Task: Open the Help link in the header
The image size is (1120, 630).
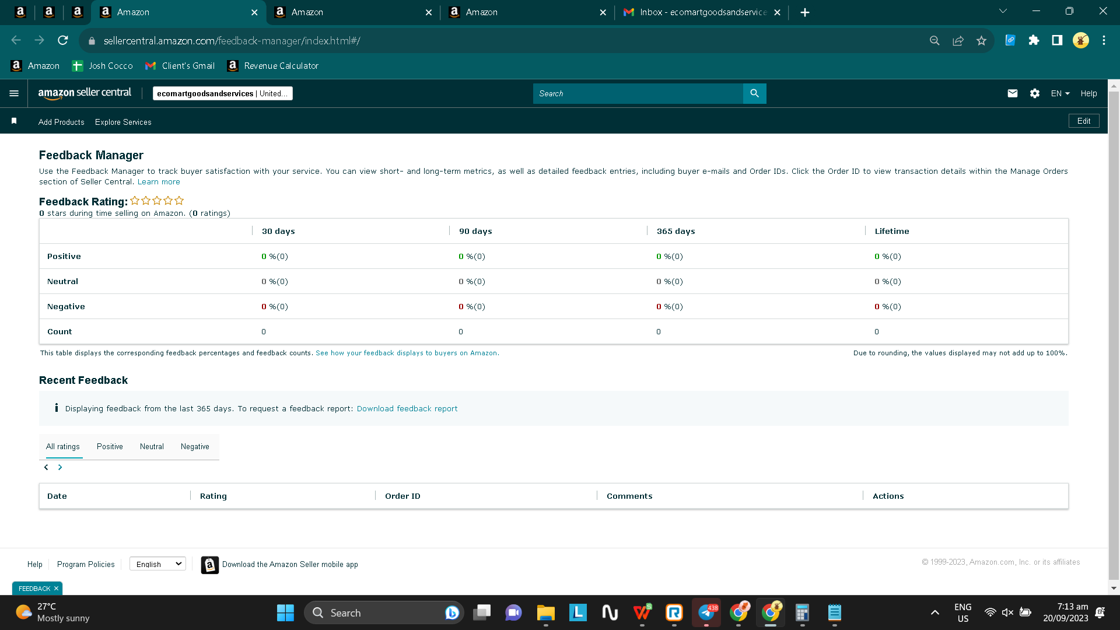Action: click(1088, 93)
